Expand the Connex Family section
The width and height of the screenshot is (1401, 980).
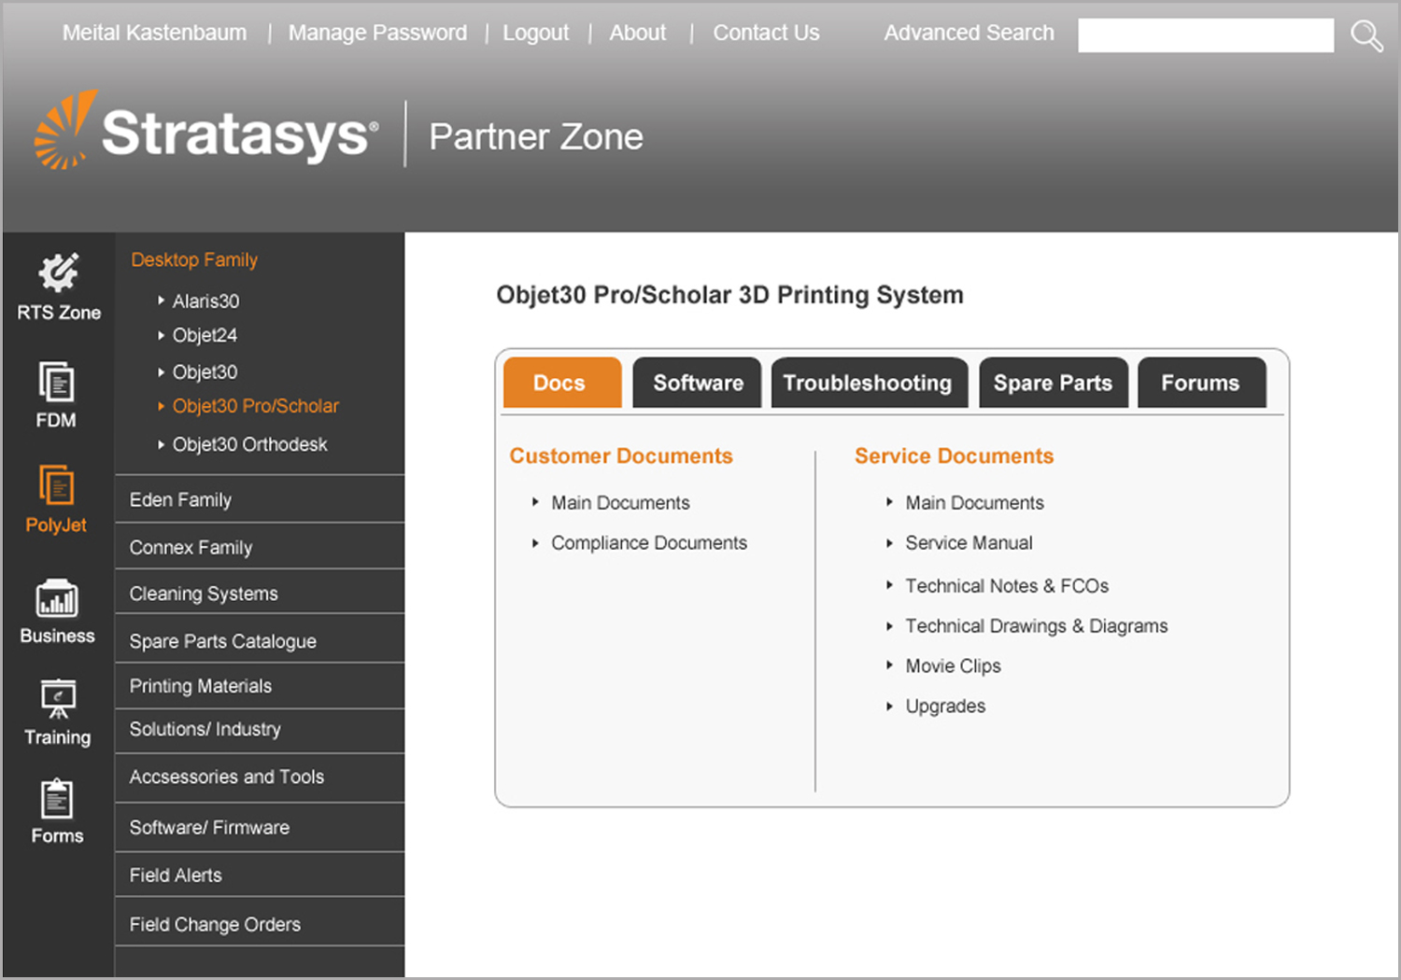(x=260, y=547)
